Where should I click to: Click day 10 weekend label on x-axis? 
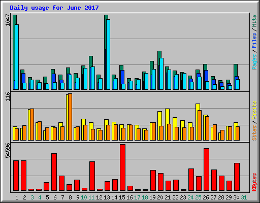(84, 197)
